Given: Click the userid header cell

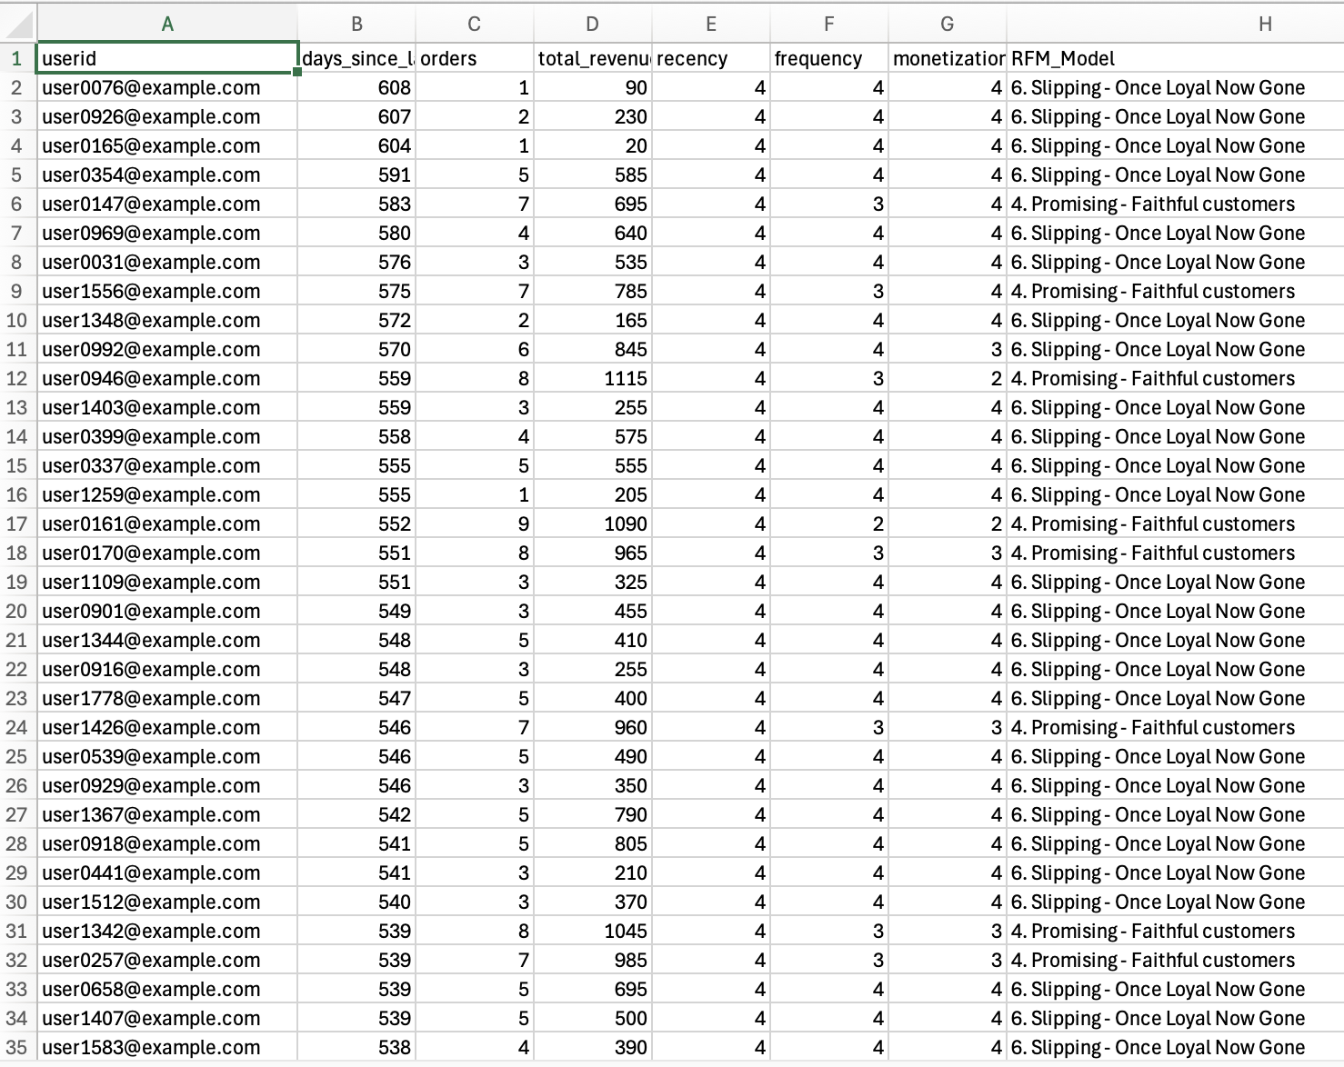Looking at the screenshot, I should [x=167, y=59].
